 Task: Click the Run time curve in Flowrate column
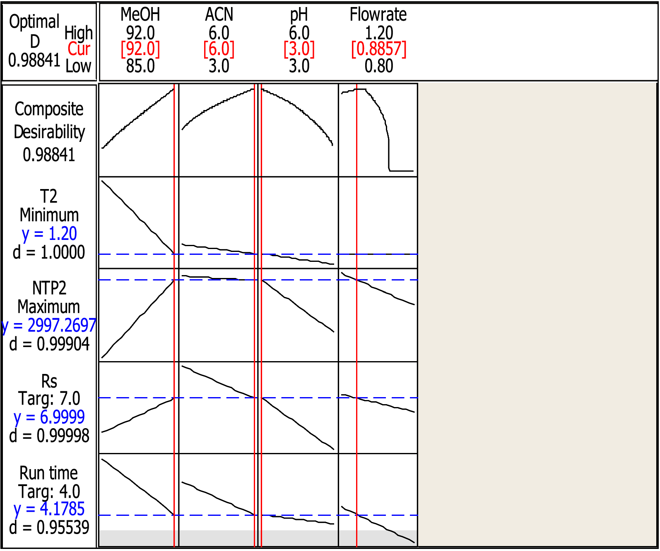pyautogui.click(x=377, y=524)
